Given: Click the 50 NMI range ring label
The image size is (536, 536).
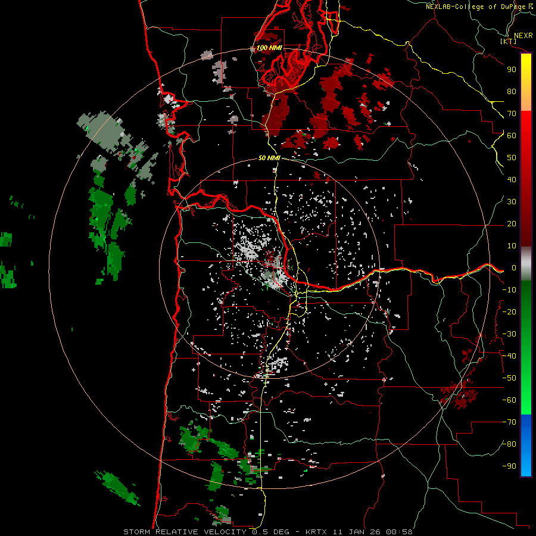Looking at the screenshot, I should pos(269,158).
